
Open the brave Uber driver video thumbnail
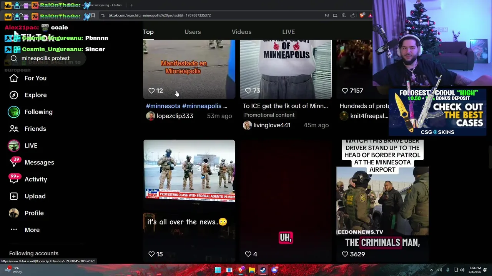tap(382, 201)
